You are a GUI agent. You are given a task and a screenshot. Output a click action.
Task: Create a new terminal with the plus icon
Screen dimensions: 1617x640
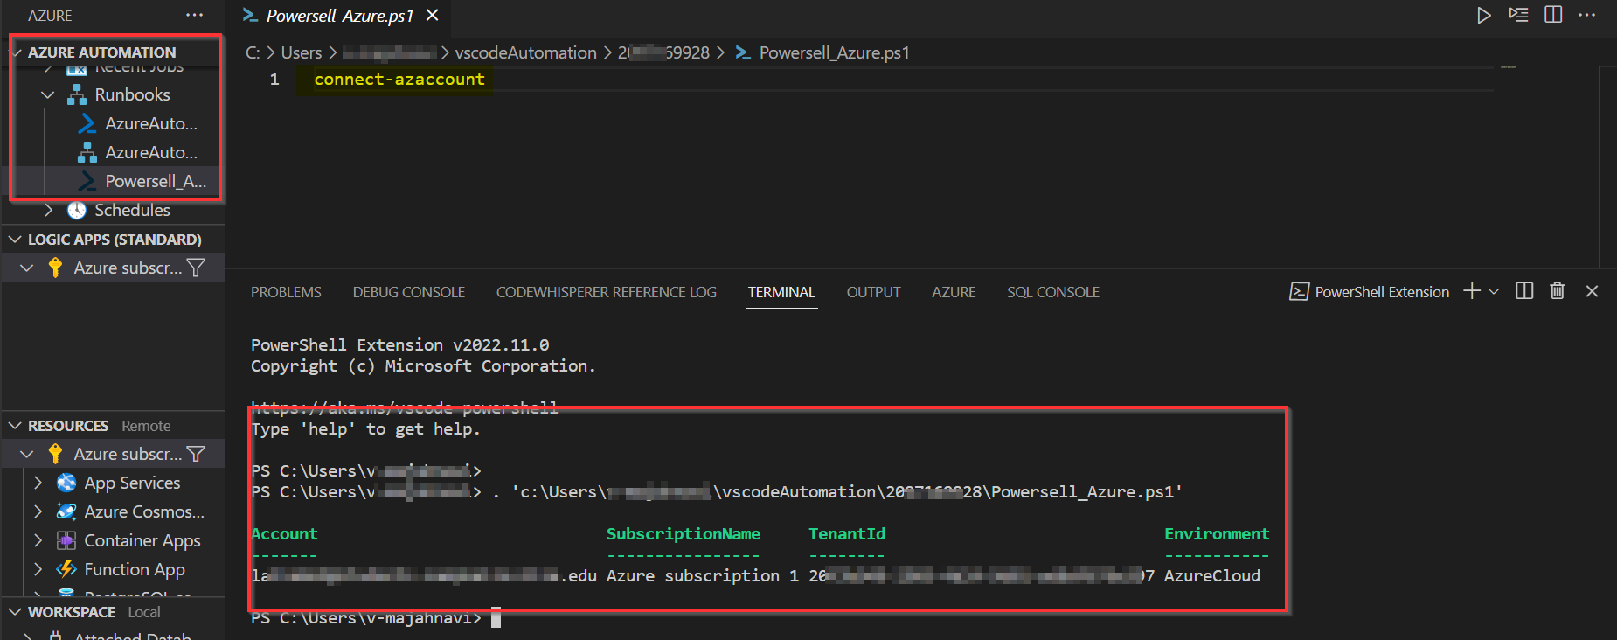pyautogui.click(x=1472, y=291)
